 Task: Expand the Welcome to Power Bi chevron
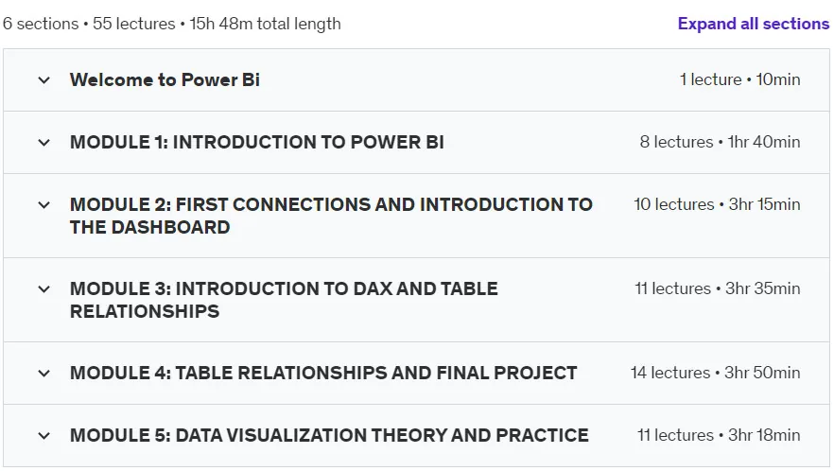[44, 80]
